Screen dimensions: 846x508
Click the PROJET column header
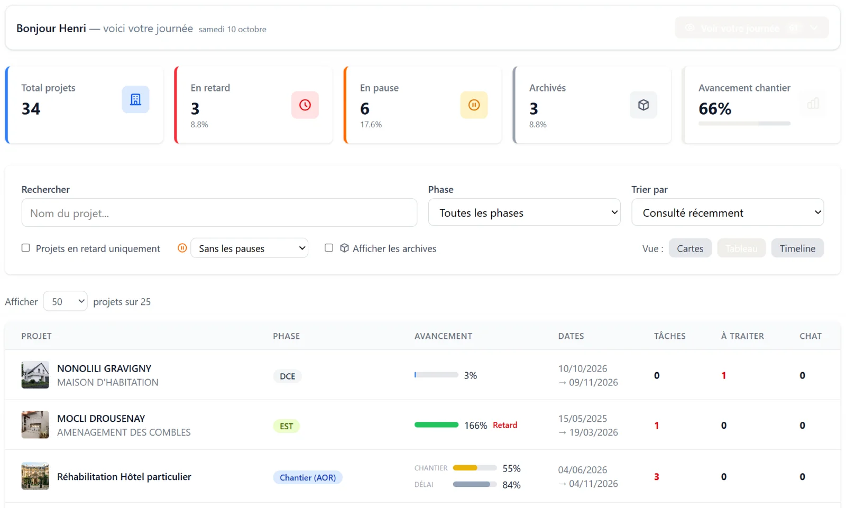36,336
